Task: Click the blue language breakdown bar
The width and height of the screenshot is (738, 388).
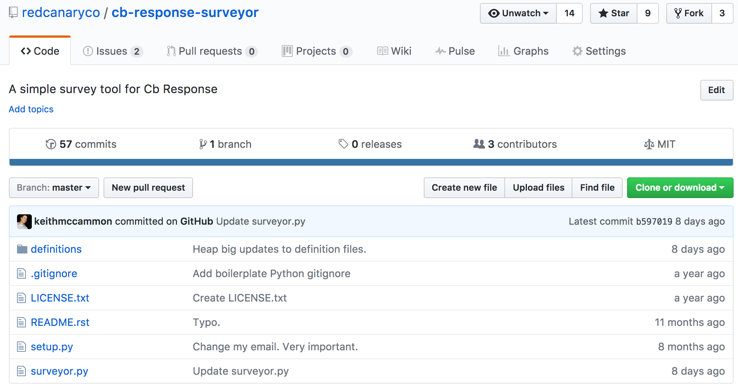Action: click(371, 162)
